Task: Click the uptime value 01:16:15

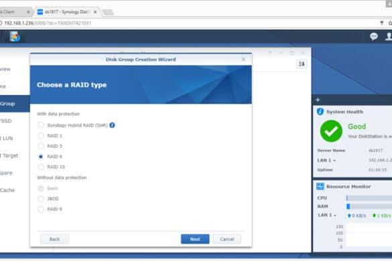Action: [x=377, y=170]
